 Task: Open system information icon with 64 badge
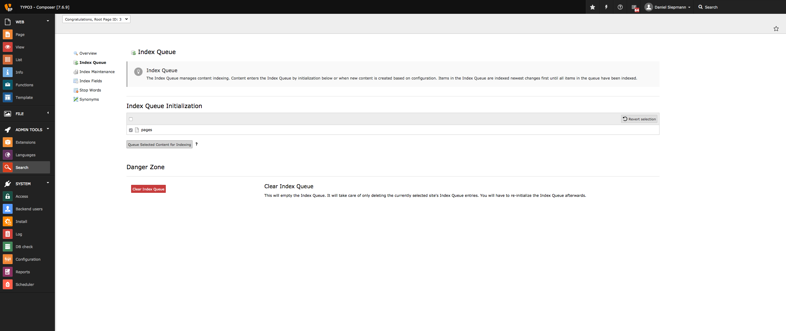634,7
